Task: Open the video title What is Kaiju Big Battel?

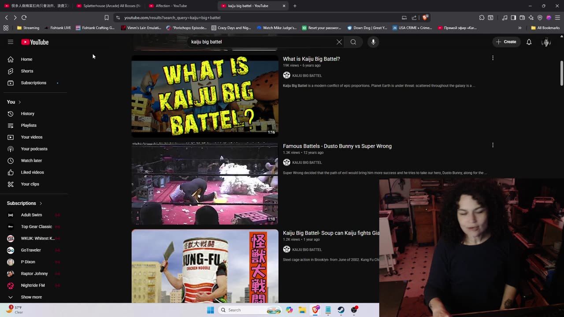Action: click(x=312, y=59)
